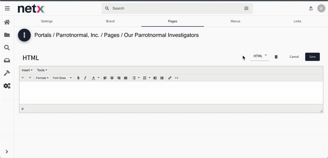This screenshot has height=158, width=328.
Task: Open the Formats dropdown
Action: pos(42,78)
